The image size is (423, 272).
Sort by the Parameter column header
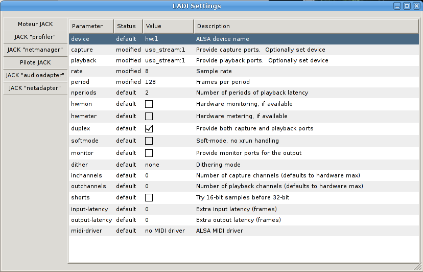pyautogui.click(x=91, y=26)
